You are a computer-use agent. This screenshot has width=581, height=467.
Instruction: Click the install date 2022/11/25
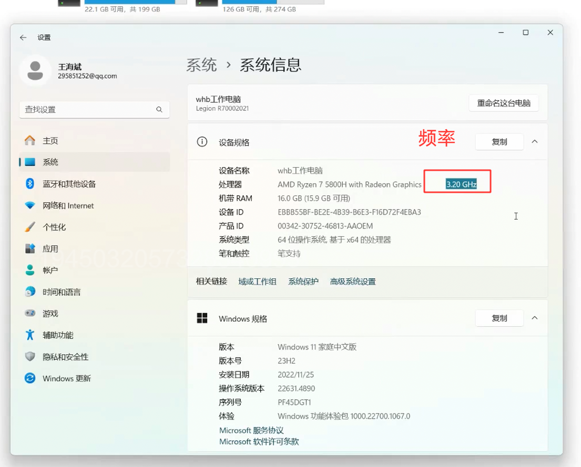(x=295, y=375)
